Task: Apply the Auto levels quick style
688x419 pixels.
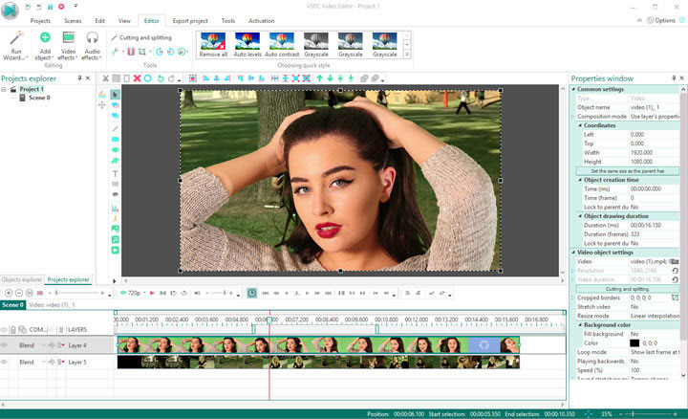Action: (x=248, y=43)
